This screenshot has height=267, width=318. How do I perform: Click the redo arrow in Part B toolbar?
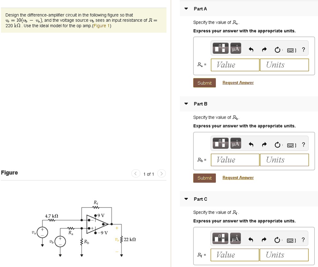coord(264,144)
